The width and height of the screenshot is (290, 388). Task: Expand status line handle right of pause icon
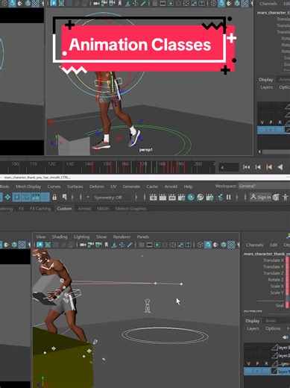tap(237, 198)
